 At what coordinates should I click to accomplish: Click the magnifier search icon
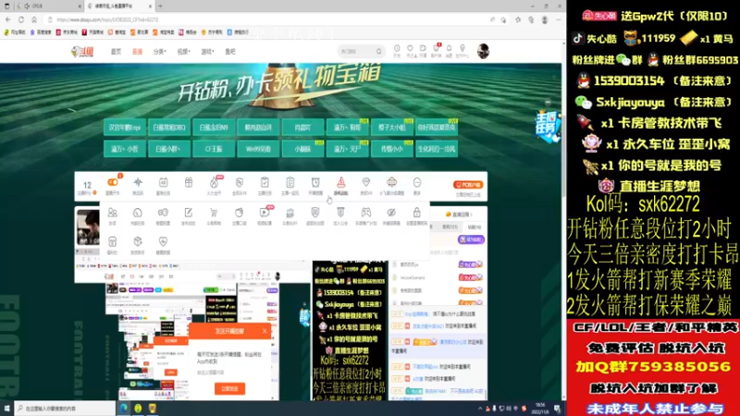tap(379, 51)
